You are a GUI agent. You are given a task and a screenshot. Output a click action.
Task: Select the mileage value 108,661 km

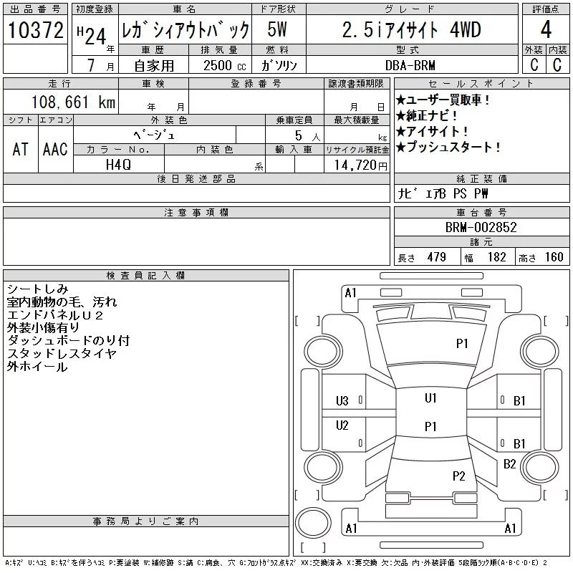(x=72, y=102)
